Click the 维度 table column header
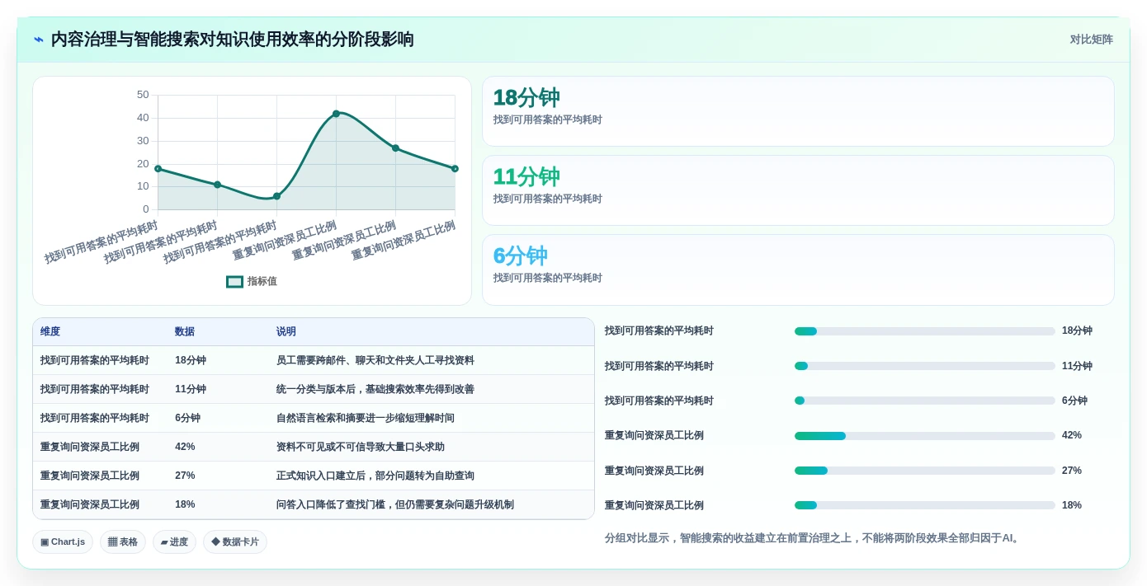Image resolution: width=1147 pixels, height=586 pixels. click(x=50, y=331)
